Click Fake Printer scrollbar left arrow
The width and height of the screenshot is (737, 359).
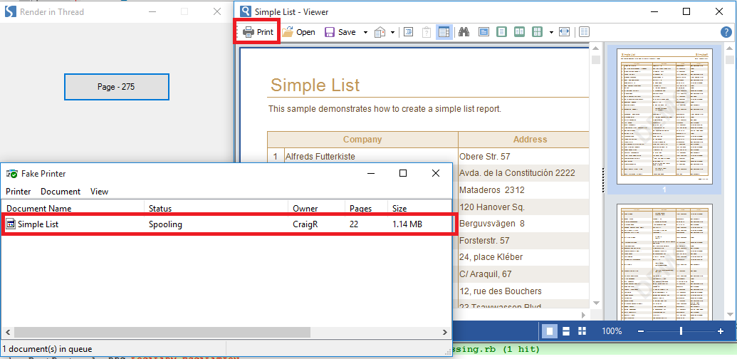(x=7, y=332)
